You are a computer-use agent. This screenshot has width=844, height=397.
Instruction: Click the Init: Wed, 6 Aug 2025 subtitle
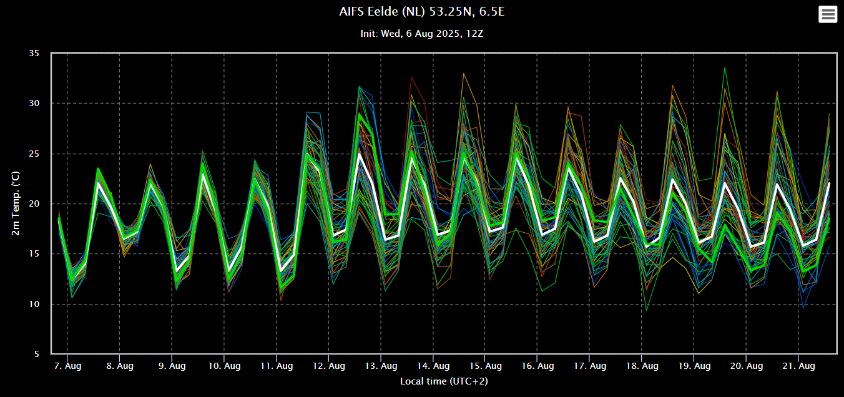point(421,33)
